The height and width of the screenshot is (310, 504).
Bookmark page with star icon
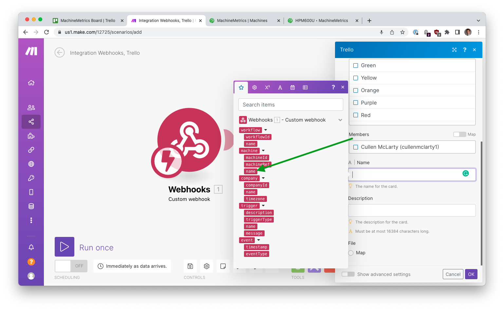402,32
